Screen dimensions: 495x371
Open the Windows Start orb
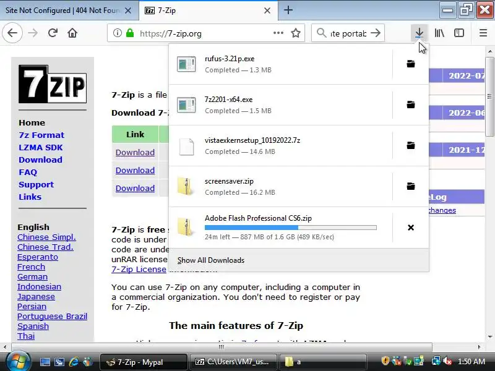coord(18,361)
